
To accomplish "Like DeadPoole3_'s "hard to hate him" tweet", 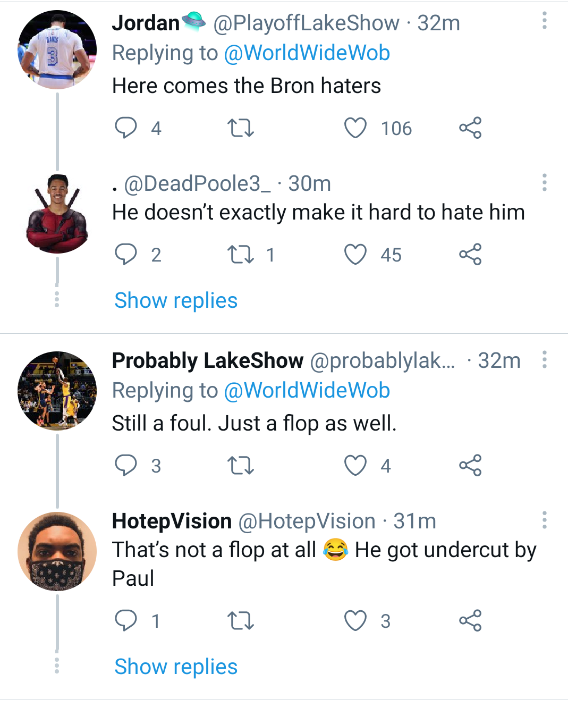I will coord(355,255).
